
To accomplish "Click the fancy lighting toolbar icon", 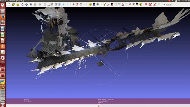I will (x=81, y=4).
